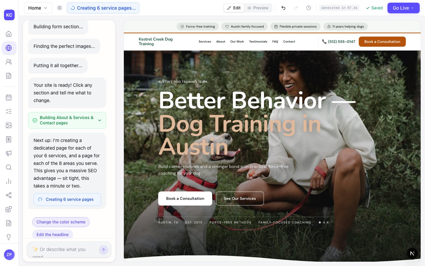This screenshot has height=266, width=425.
Task: Click the Force-free training badge
Action: (198, 27)
